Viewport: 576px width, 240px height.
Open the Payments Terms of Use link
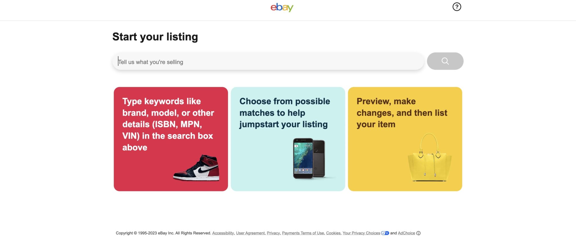tap(303, 233)
